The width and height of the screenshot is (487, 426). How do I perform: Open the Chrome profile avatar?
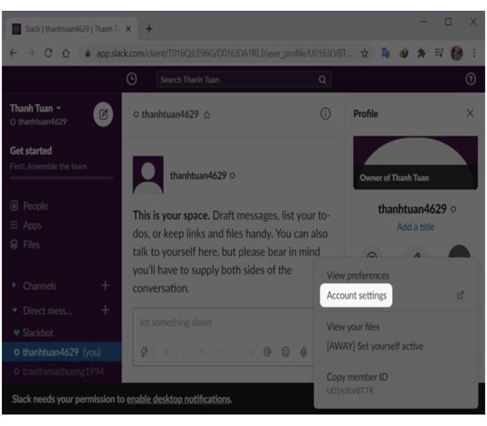click(457, 53)
